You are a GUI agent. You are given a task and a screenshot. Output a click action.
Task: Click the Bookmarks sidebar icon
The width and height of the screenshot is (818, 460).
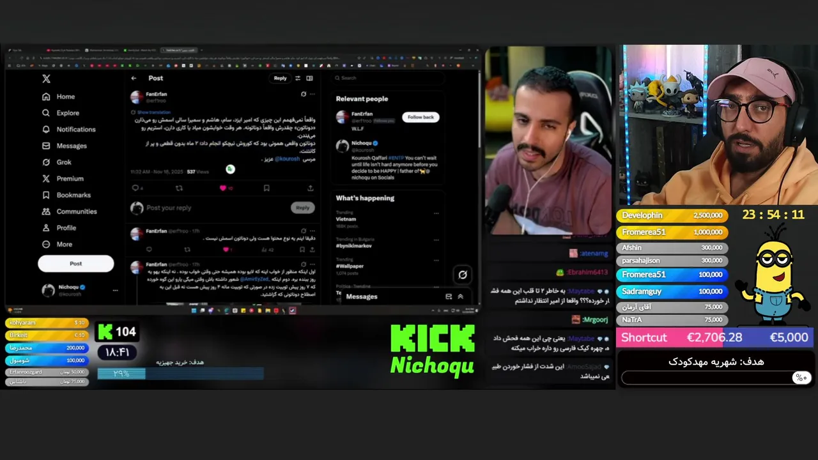click(x=46, y=195)
